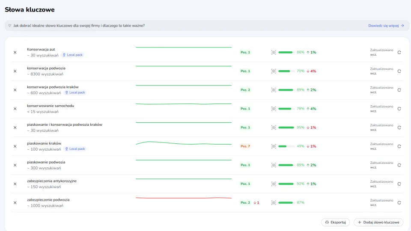This screenshot has height=231, width=411.
Task: Click eye icon for 'piaskowanie kraków' row
Action: point(274,146)
